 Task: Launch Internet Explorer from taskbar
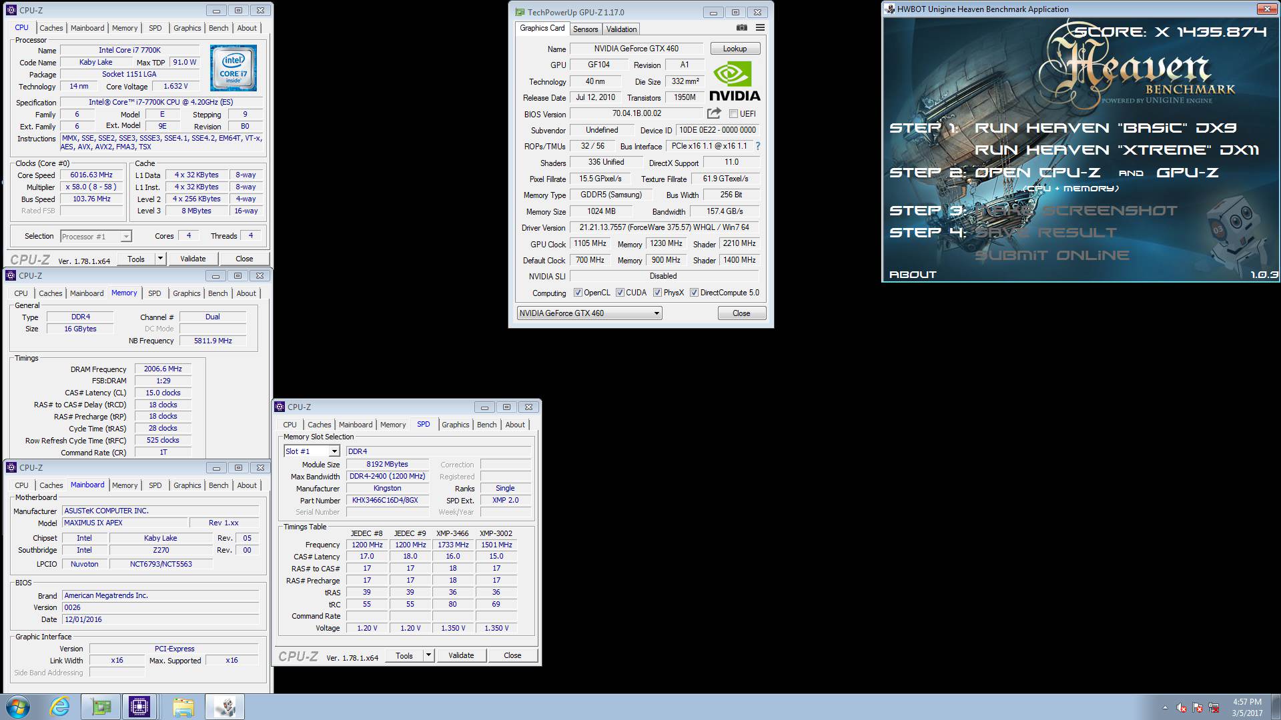60,707
